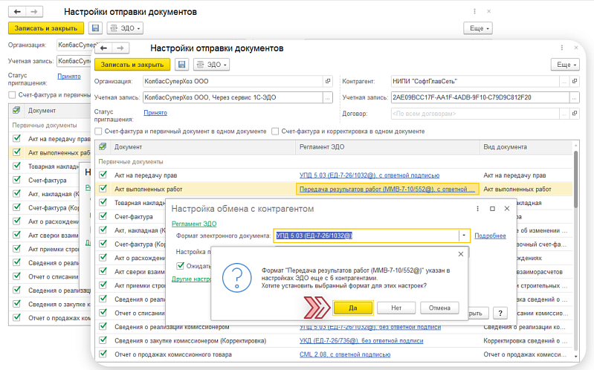Open the CML 2.08 с ответной подписью link

pyautogui.click(x=345, y=354)
